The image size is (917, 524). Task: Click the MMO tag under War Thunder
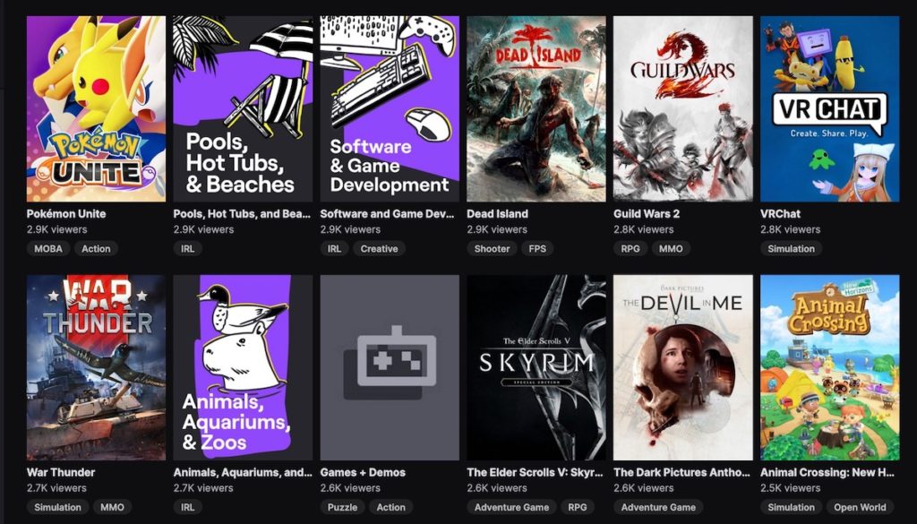pyautogui.click(x=112, y=507)
